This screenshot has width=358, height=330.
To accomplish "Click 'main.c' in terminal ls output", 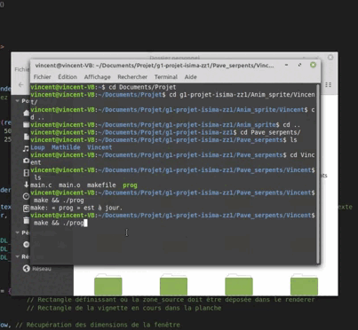I will [41, 185].
